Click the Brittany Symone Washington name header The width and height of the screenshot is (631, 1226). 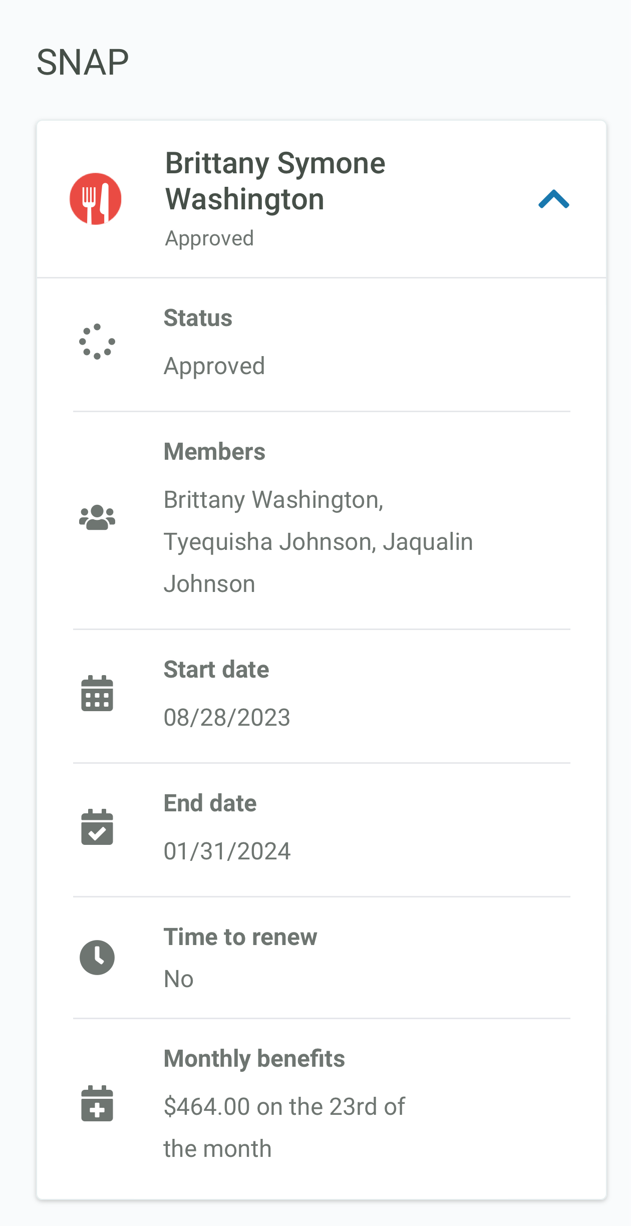pyautogui.click(x=275, y=181)
